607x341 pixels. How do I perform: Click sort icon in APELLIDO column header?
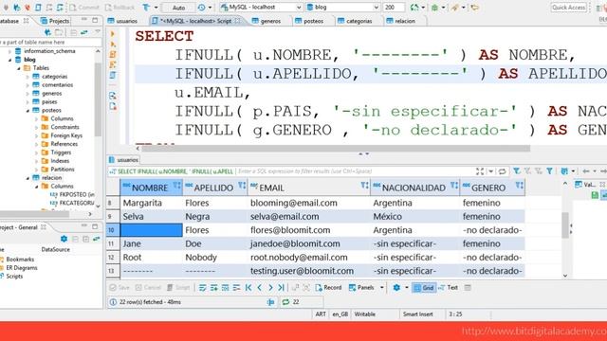coord(242,186)
